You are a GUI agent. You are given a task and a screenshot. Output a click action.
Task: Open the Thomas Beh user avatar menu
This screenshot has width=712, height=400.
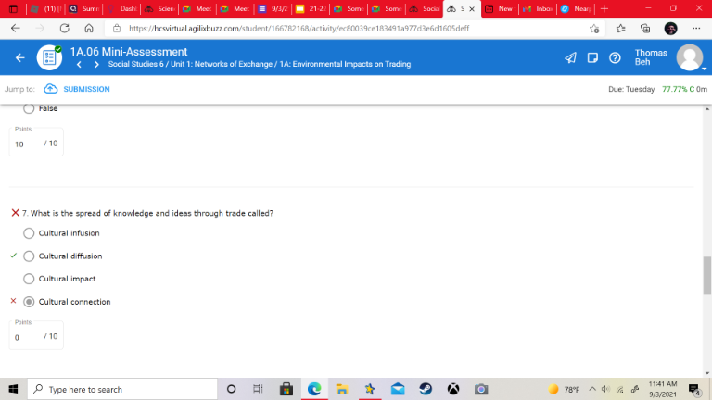point(689,57)
